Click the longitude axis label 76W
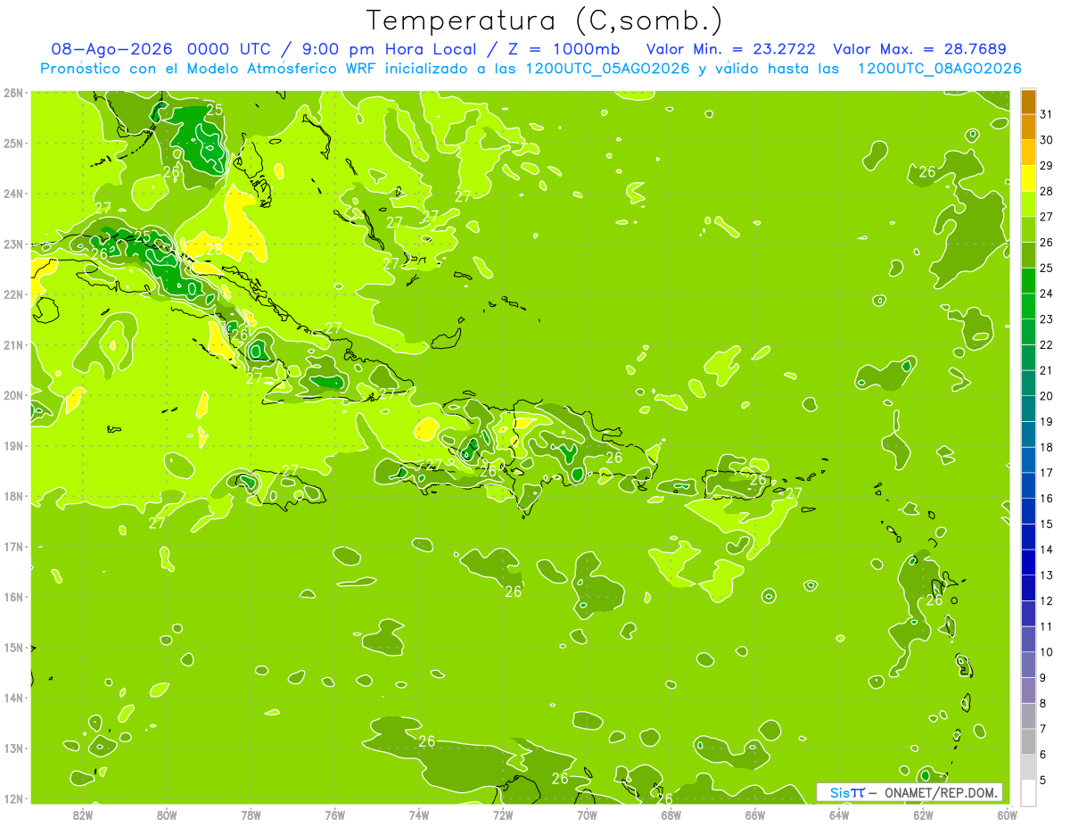The height and width of the screenshot is (827, 1070). (x=335, y=815)
